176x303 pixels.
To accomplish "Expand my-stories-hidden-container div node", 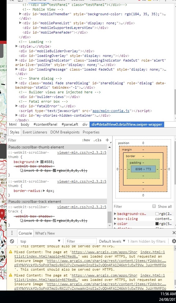I will coord(16,115).
